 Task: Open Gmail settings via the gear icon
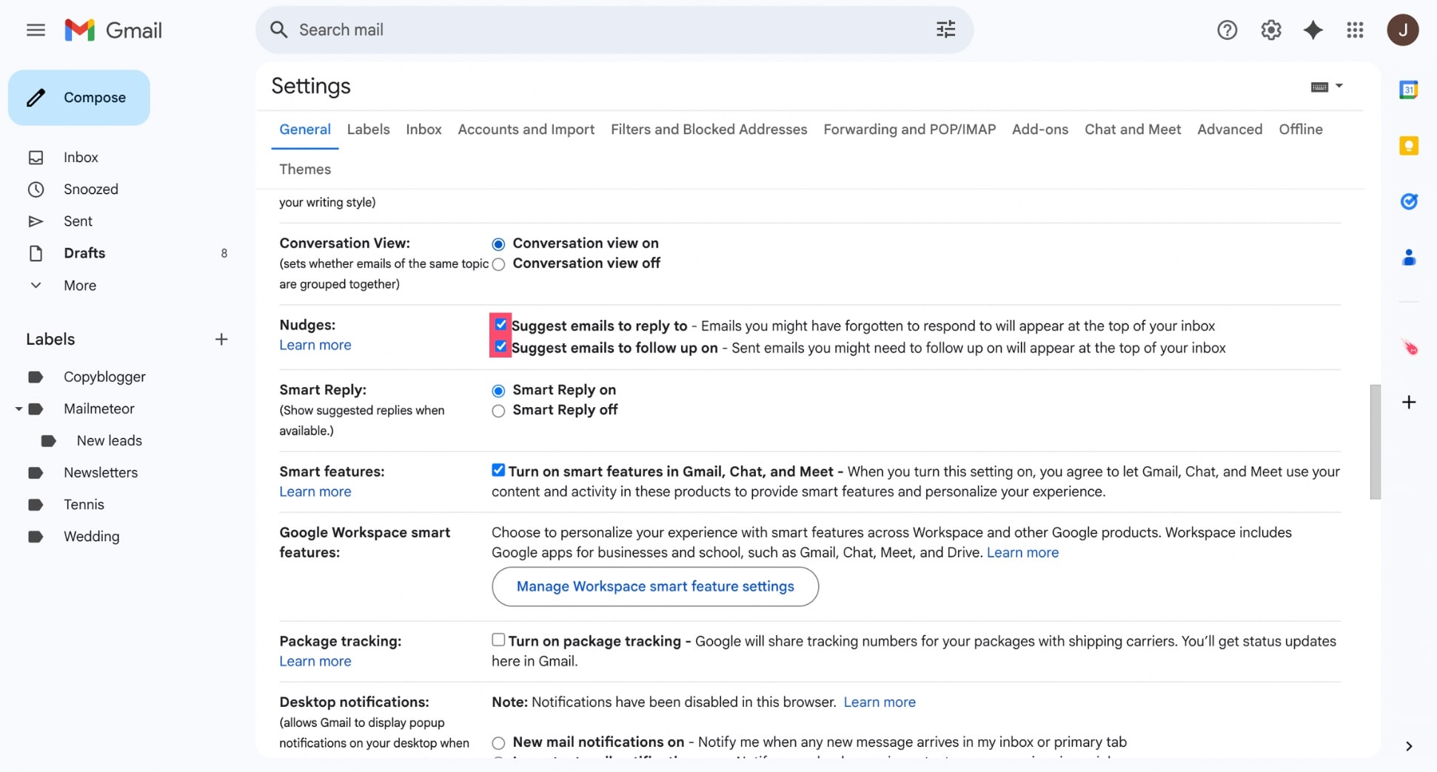pyautogui.click(x=1270, y=30)
